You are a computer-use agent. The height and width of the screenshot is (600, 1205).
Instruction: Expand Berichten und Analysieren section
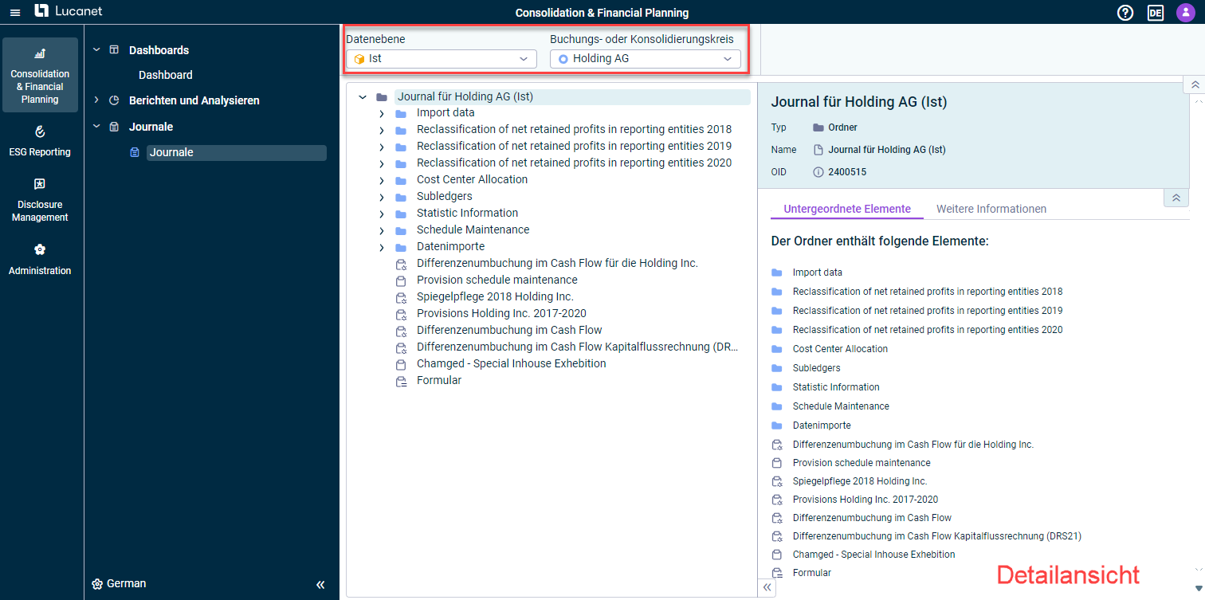point(97,100)
